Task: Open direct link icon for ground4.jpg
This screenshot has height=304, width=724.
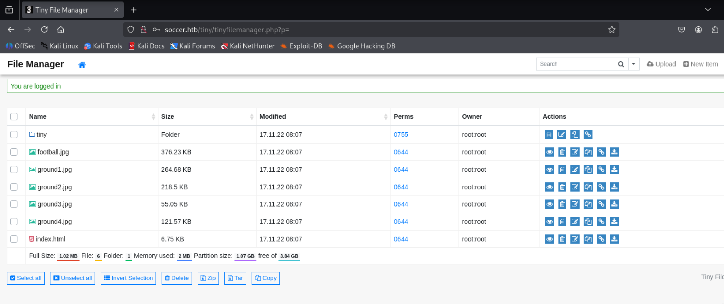Action: 601,222
